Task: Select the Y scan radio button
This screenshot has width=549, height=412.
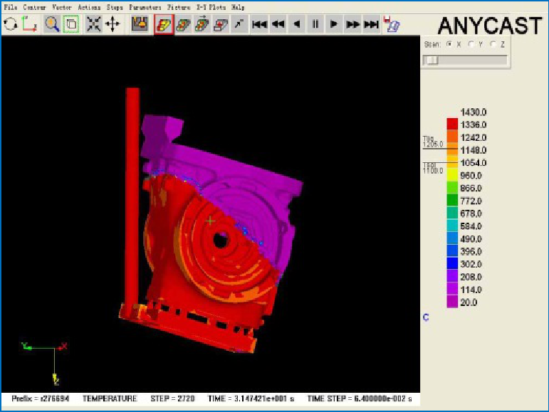Action: (471, 44)
